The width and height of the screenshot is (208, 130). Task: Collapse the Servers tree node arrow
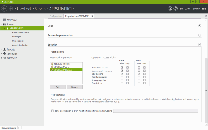(x=2, y=24)
